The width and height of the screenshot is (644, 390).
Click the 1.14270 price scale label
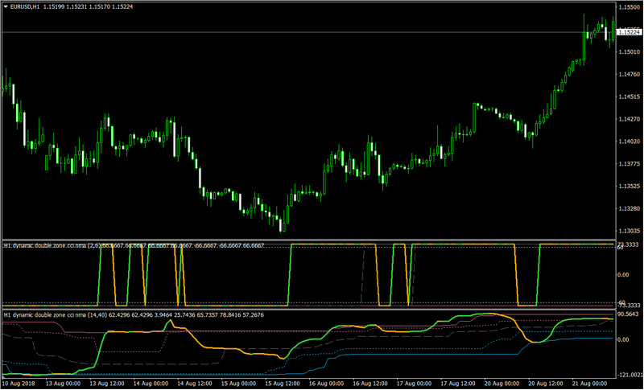pyautogui.click(x=630, y=119)
